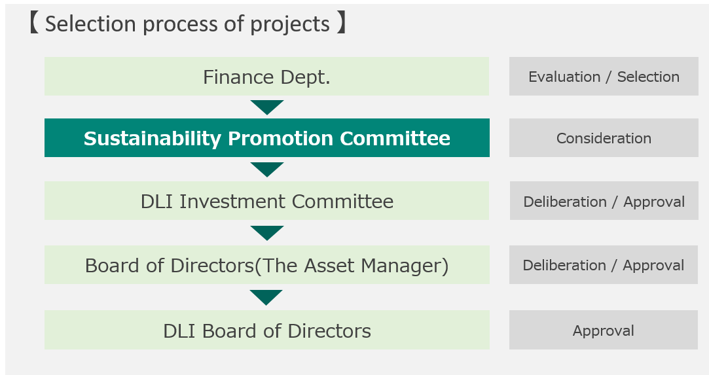Image resolution: width=709 pixels, height=375 pixels.
Task: Click the arrow above DLI Board of Directors
Action: tap(266, 297)
